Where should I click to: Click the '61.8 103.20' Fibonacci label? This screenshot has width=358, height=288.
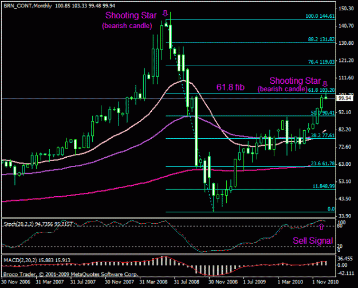pyautogui.click(x=321, y=90)
